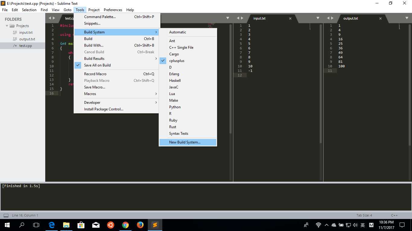Screen dimensions: 412x231
Task: Select the checked cplusplus build system
Action: pyautogui.click(x=188, y=61)
